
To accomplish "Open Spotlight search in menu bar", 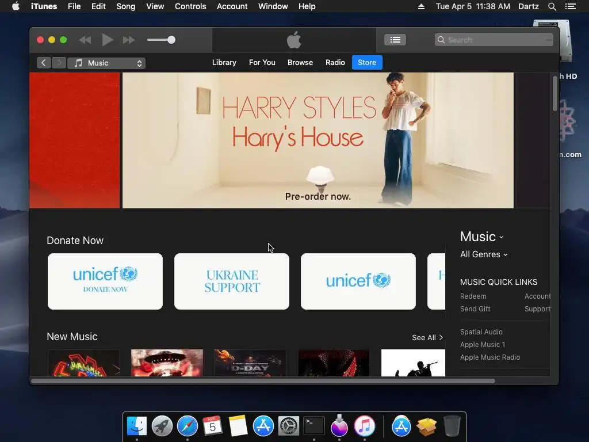I will pyautogui.click(x=552, y=6).
